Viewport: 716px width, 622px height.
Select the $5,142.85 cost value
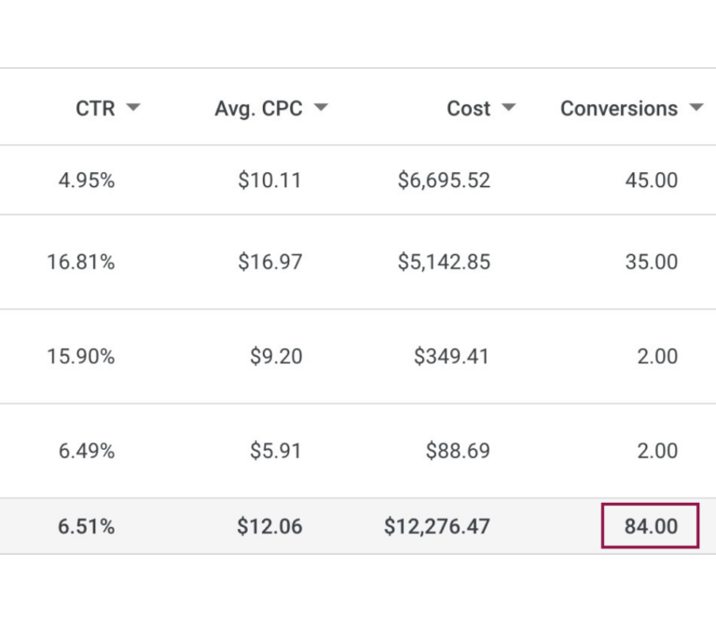[x=444, y=263]
